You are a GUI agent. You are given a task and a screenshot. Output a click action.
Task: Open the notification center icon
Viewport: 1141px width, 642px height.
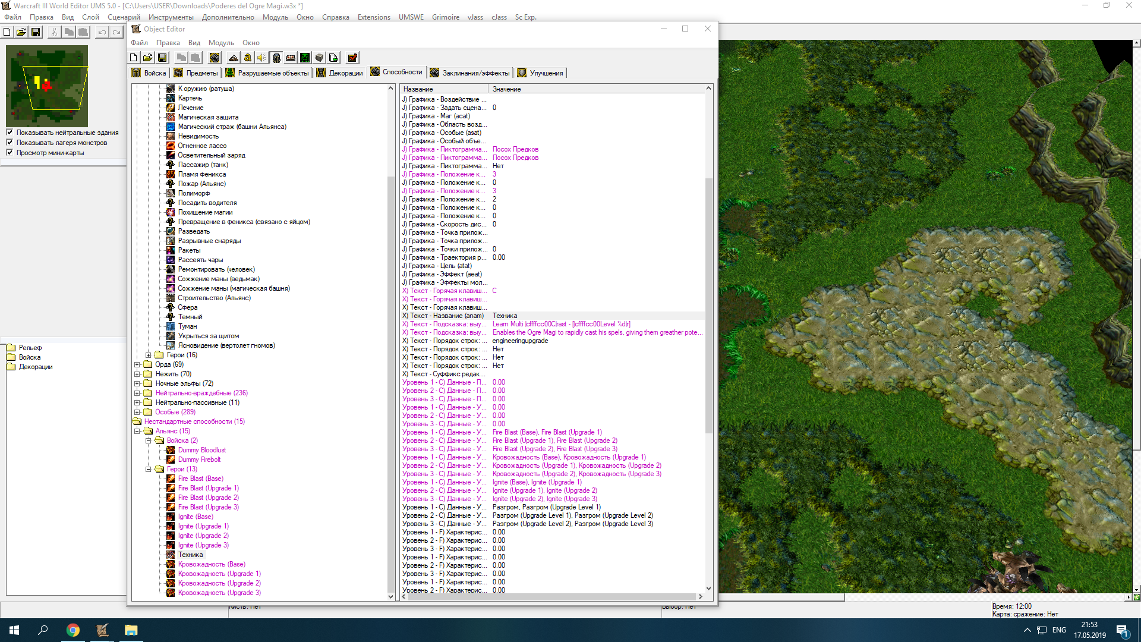tap(1122, 630)
